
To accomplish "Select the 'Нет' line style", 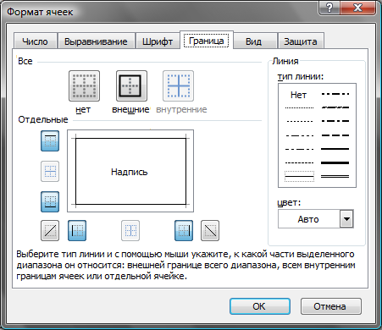I will tap(298, 95).
